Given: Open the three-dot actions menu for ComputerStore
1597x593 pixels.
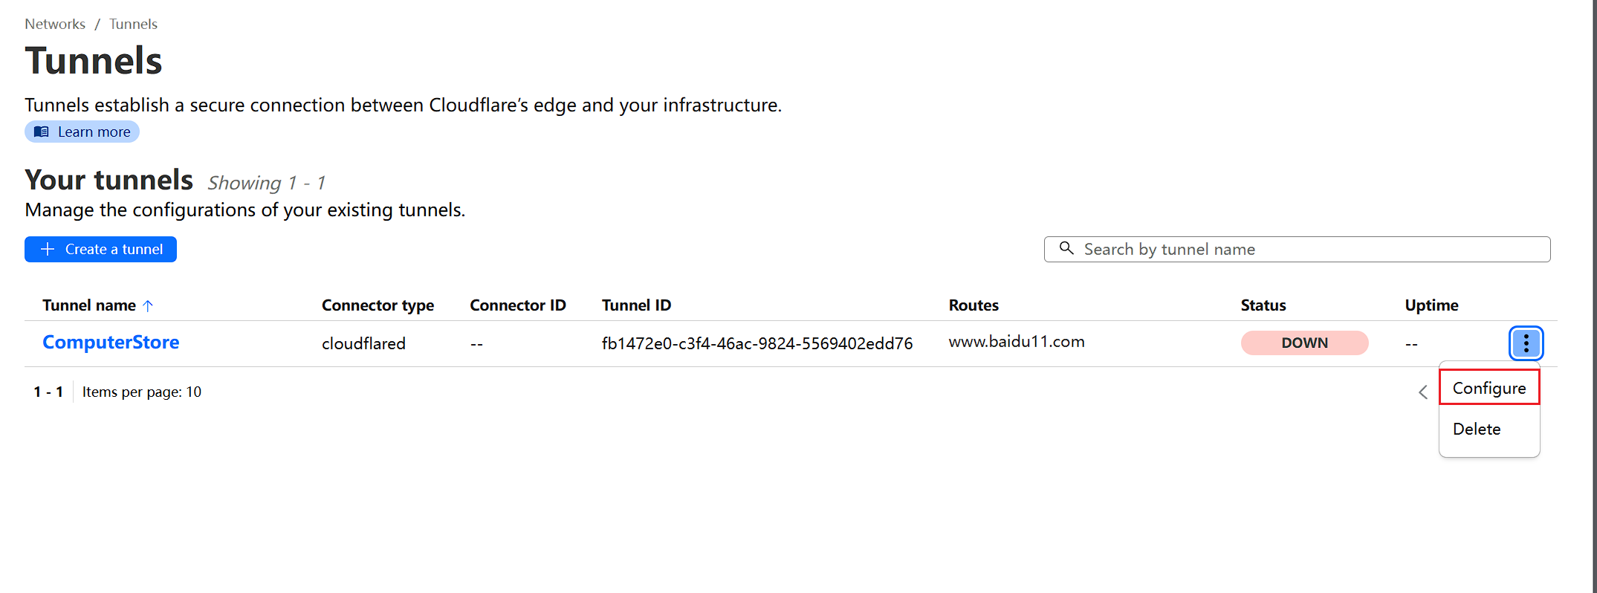Looking at the screenshot, I should [1526, 343].
